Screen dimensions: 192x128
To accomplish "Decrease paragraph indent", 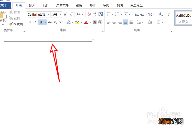I will (x=137, y=14).
